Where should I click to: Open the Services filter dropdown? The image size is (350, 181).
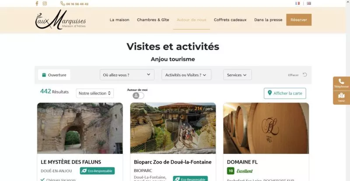[237, 75]
